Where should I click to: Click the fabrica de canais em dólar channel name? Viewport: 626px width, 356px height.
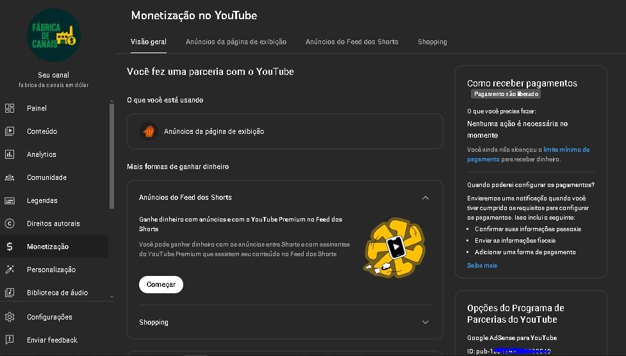(53, 85)
